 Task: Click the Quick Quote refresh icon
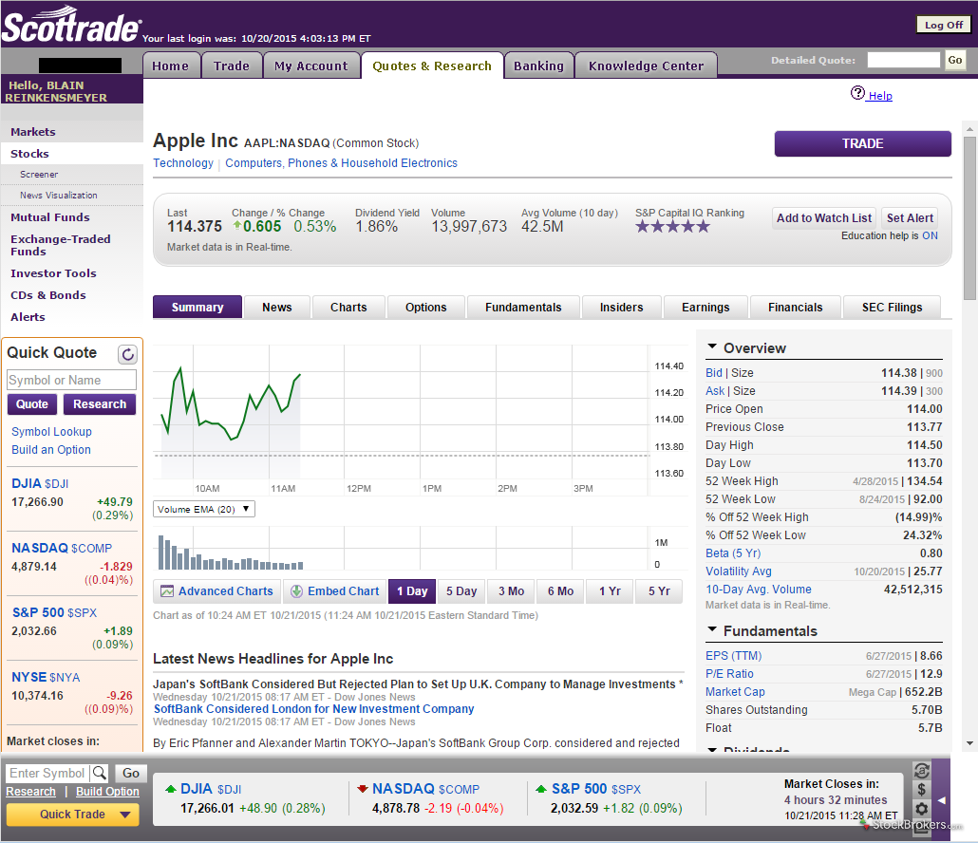point(127,354)
